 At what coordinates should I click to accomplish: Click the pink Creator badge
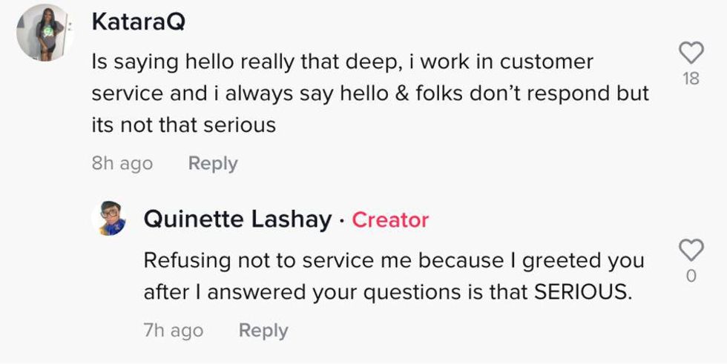[390, 220]
